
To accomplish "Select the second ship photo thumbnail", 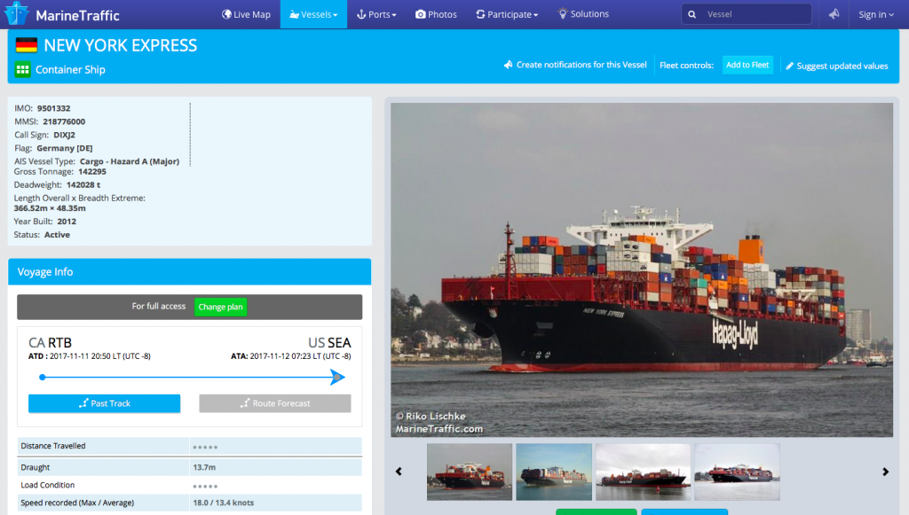I will pyautogui.click(x=554, y=472).
